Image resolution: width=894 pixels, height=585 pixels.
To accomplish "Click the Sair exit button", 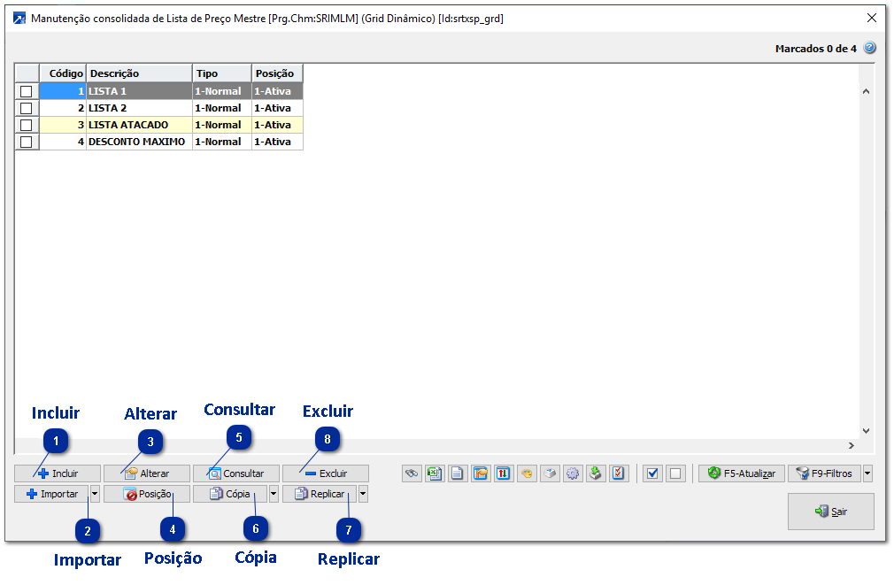I will click(831, 512).
